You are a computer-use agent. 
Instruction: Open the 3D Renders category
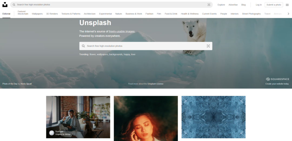pyautogui.click(x=52, y=14)
